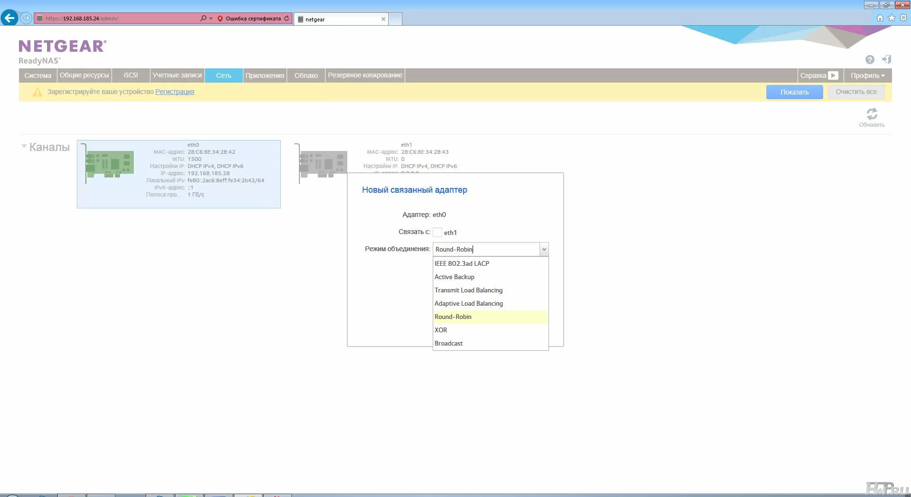This screenshot has height=497, width=911.
Task: Click the help question mark icon
Action: [x=869, y=60]
